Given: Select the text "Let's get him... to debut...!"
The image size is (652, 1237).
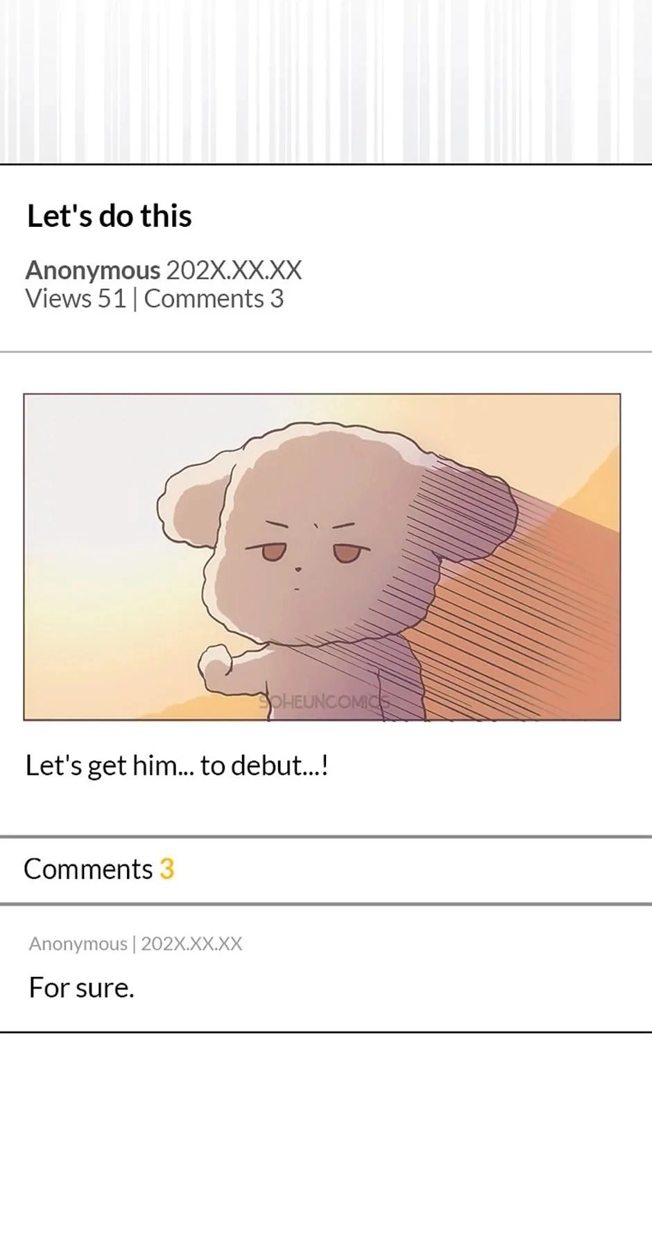Looking at the screenshot, I should pos(176,766).
